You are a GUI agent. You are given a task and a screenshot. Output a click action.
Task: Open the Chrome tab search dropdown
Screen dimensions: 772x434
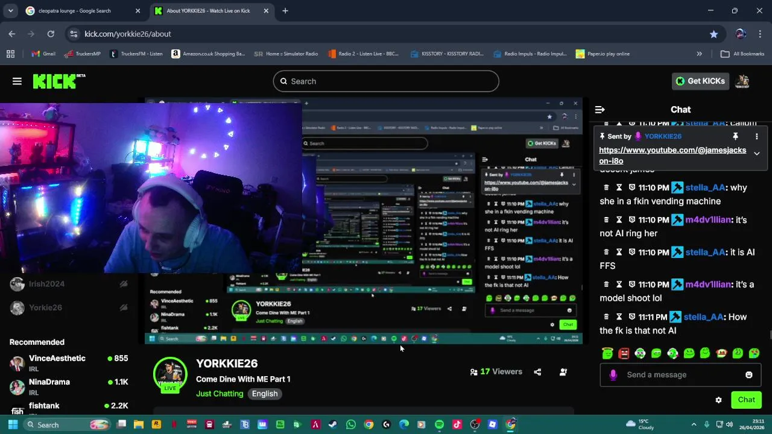[10, 11]
